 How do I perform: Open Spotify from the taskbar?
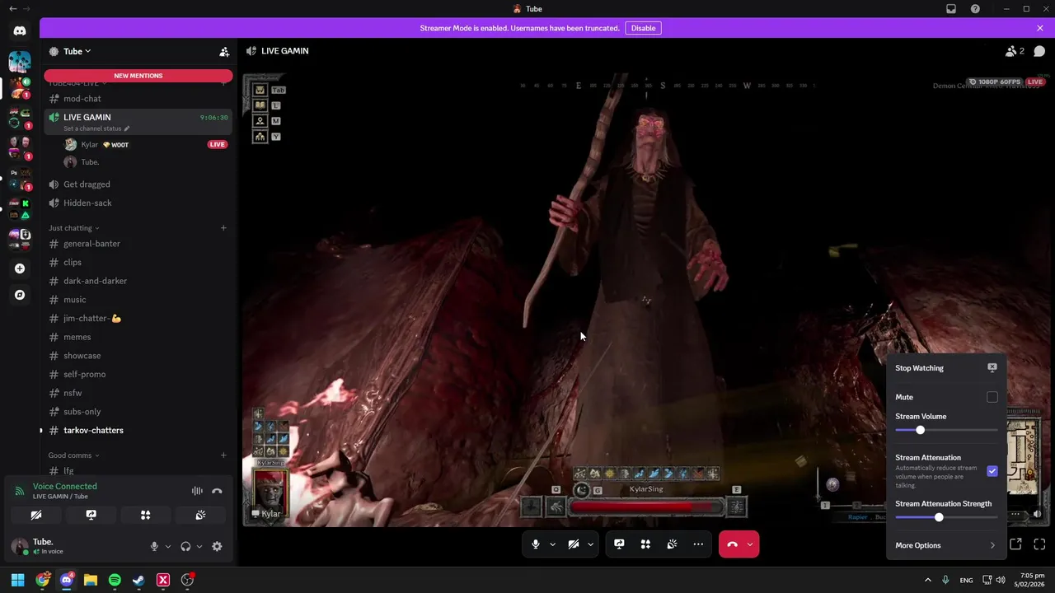point(115,580)
